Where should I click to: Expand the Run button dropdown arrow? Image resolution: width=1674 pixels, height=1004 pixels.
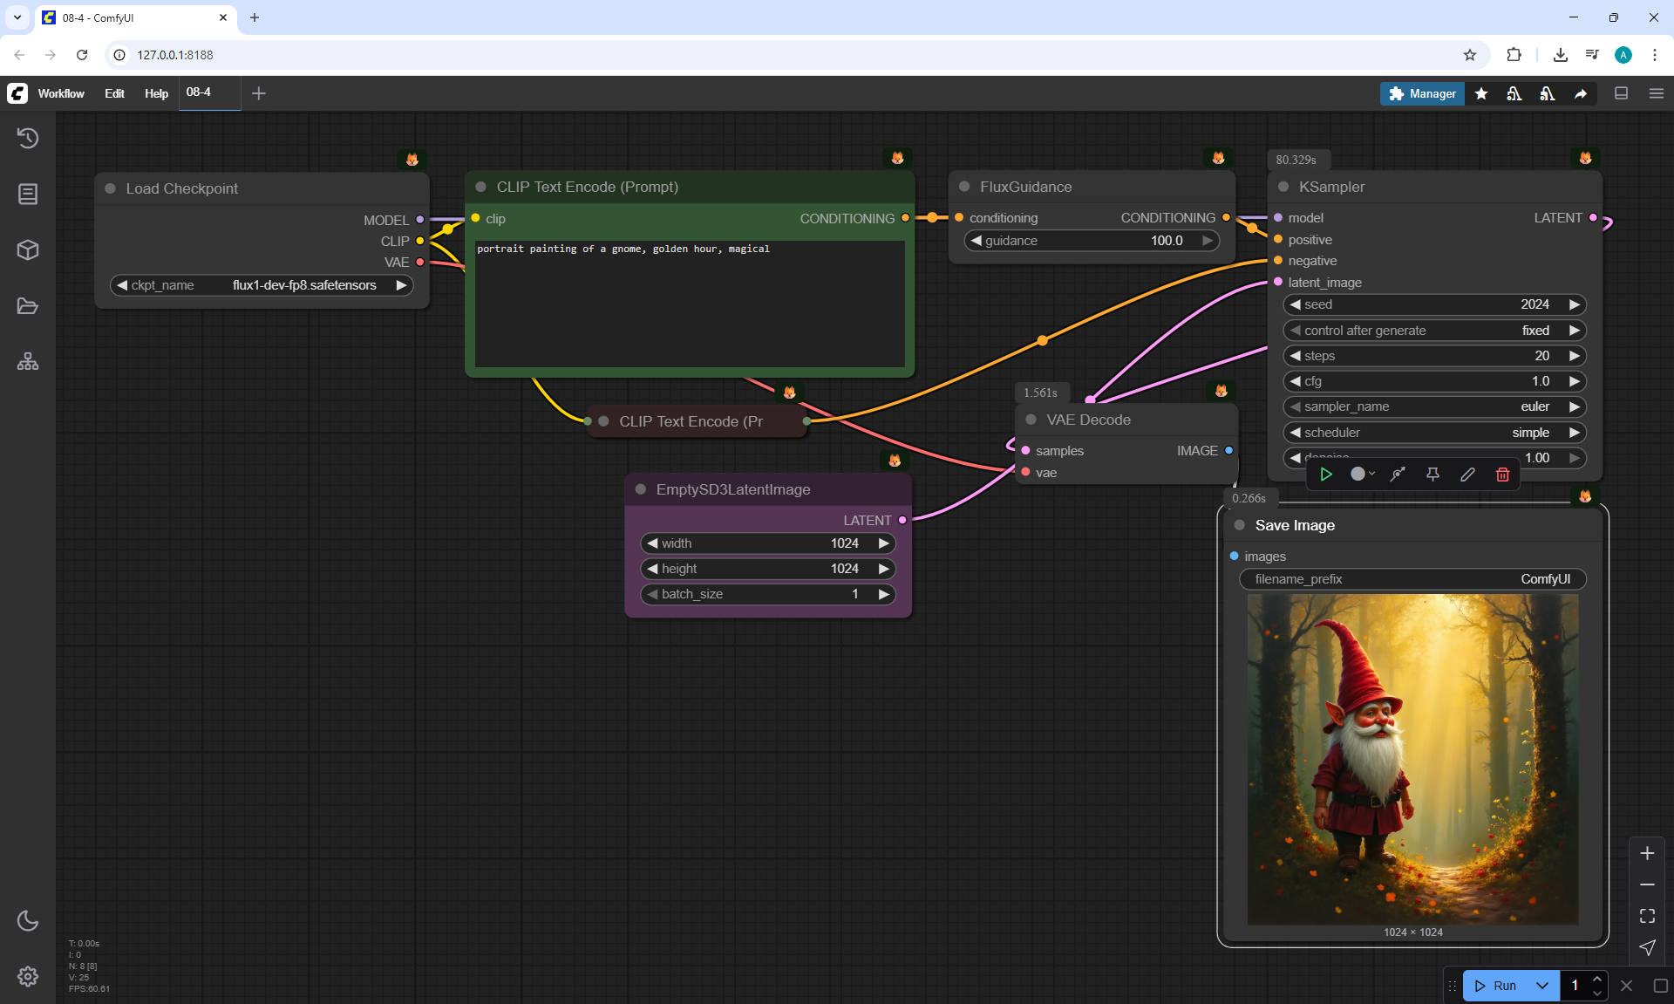[1541, 986]
